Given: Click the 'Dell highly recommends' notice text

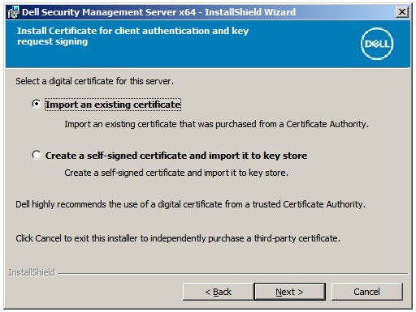Looking at the screenshot, I should pos(190,204).
